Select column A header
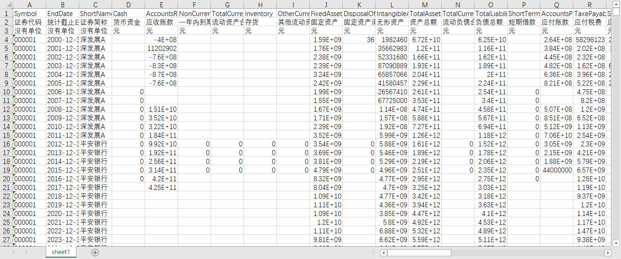The image size is (621, 259). coord(29,5)
